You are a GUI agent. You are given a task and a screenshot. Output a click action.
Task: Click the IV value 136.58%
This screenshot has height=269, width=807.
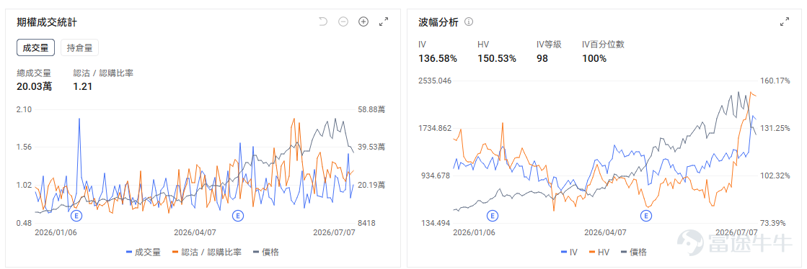tap(438, 58)
